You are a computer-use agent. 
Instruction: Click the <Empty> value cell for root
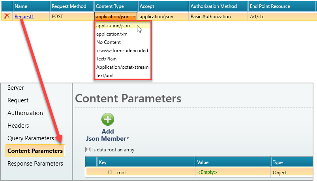tap(207, 172)
